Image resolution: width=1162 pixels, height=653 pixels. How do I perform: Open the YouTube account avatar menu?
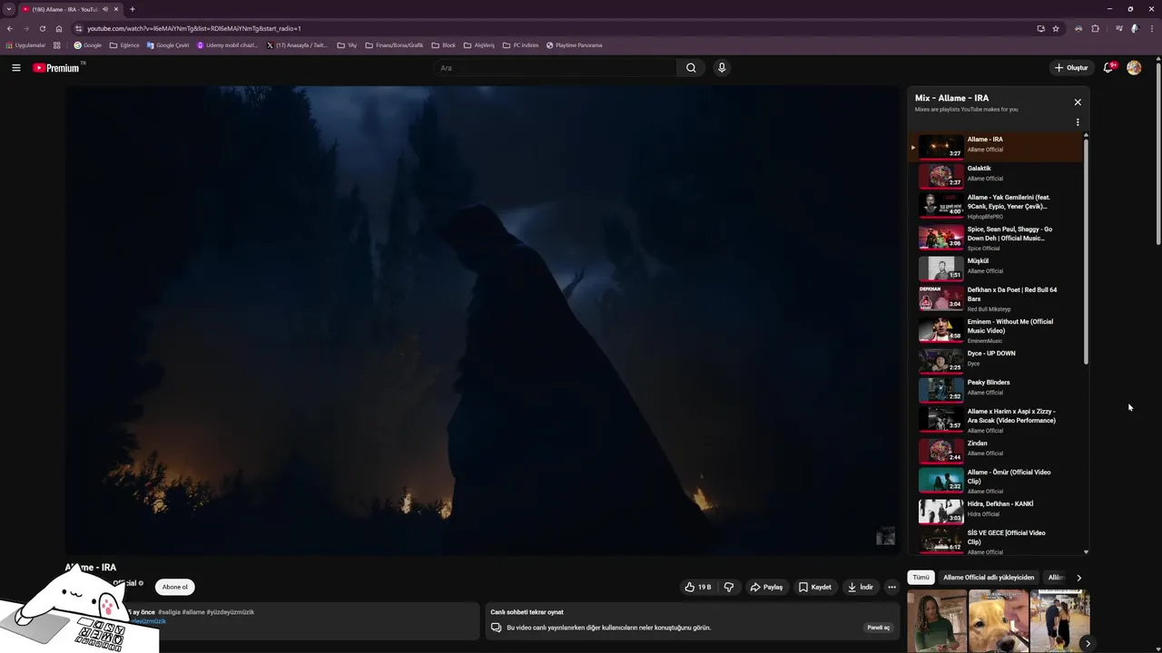tap(1134, 68)
